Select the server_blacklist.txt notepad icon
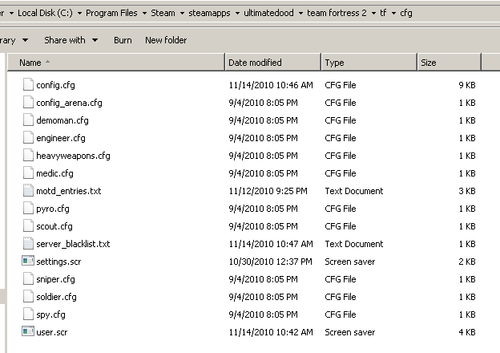 coord(28,244)
